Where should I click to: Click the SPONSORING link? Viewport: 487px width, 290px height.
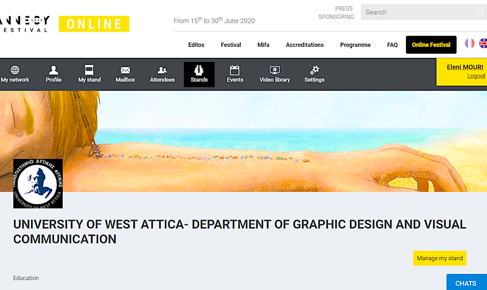[x=336, y=17]
